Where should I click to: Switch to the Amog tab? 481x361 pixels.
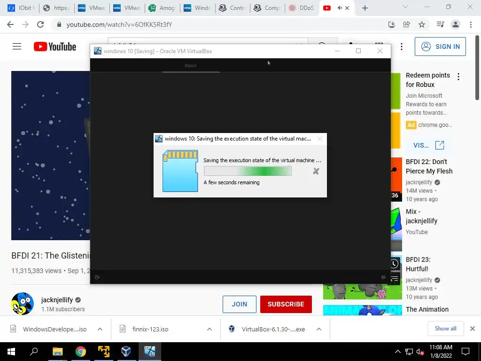coord(163,8)
